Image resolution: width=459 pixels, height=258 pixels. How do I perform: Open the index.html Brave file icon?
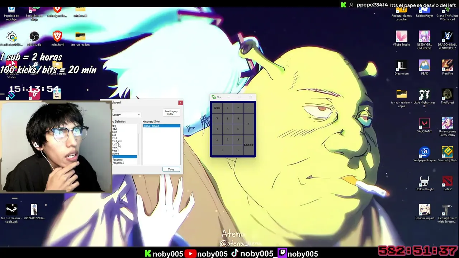coord(57,39)
